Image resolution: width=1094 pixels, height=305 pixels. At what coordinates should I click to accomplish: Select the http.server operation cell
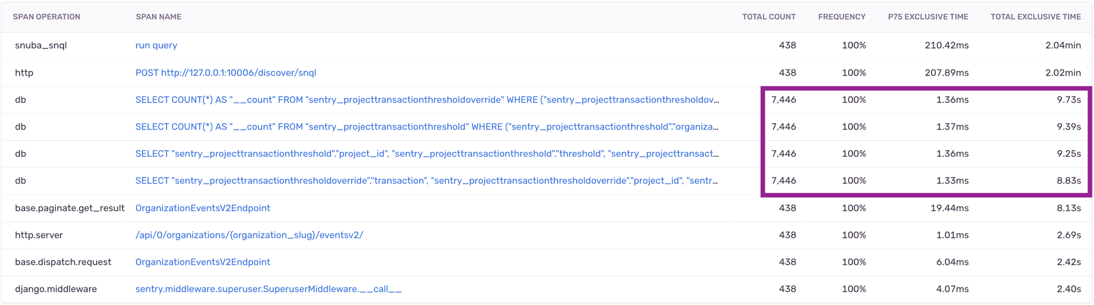(x=38, y=235)
